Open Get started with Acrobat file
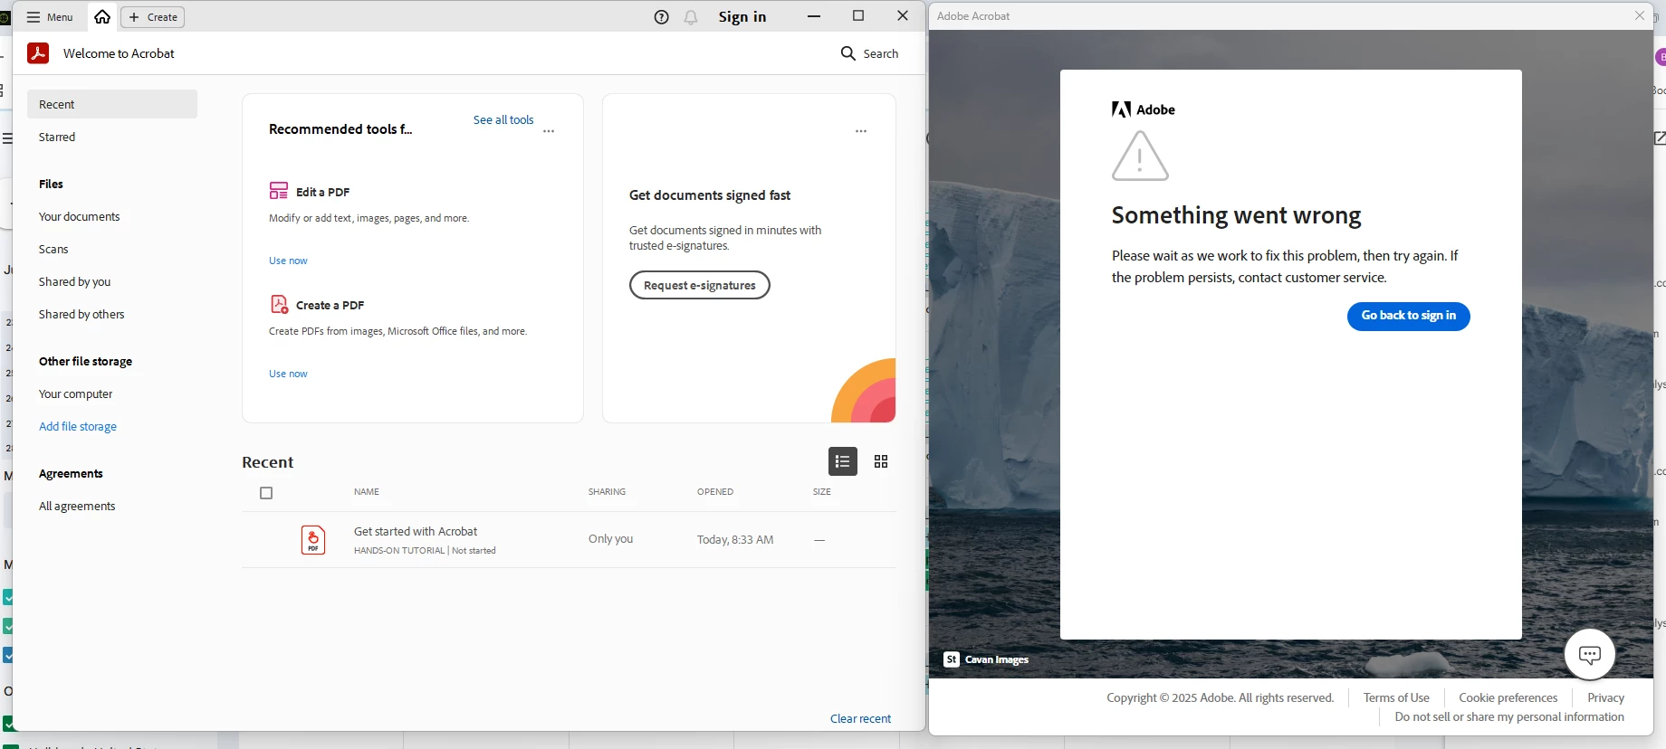Image resolution: width=1666 pixels, height=749 pixels. (416, 531)
